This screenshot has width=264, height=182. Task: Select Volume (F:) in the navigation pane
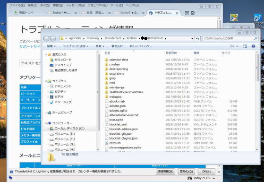(x=65, y=139)
